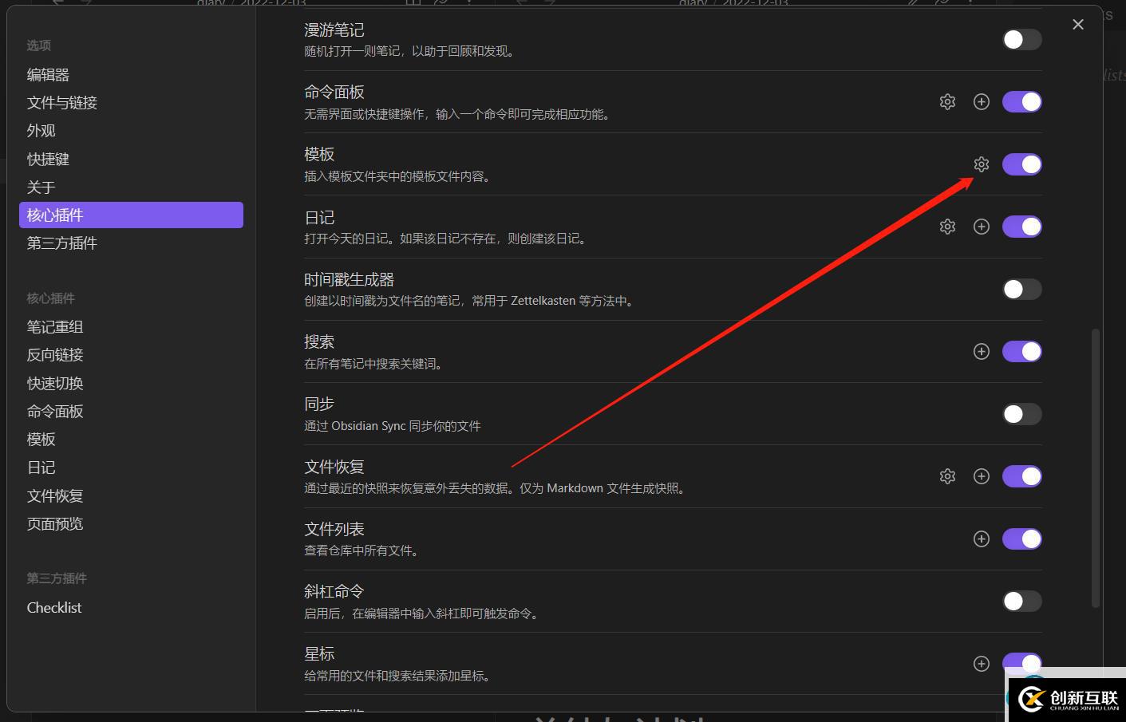Click hotkey plus icon for 星标
Viewport: 1126px width, 722px height.
[x=982, y=664]
